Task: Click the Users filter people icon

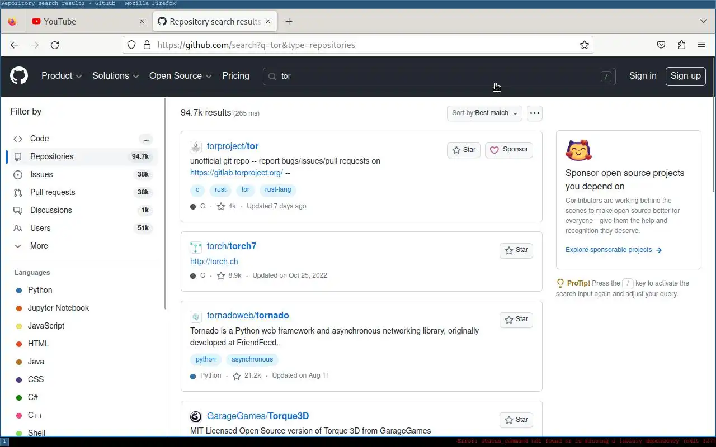Action: click(18, 228)
